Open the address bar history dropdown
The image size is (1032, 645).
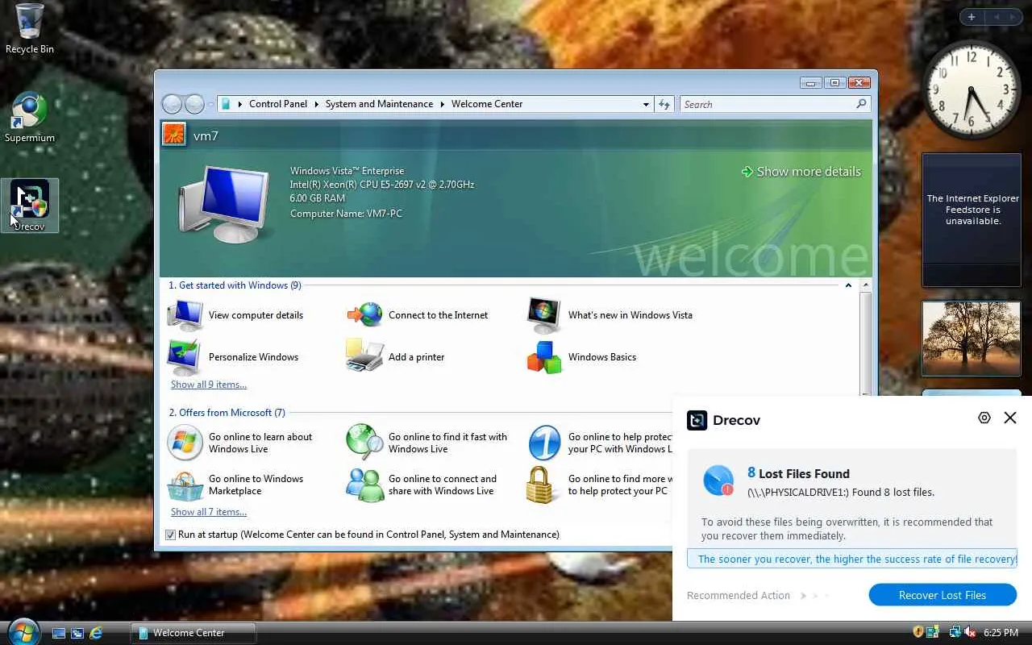pos(646,104)
